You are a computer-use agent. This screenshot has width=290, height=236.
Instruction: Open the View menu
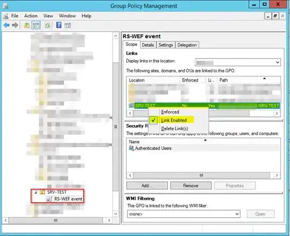tap(48, 16)
